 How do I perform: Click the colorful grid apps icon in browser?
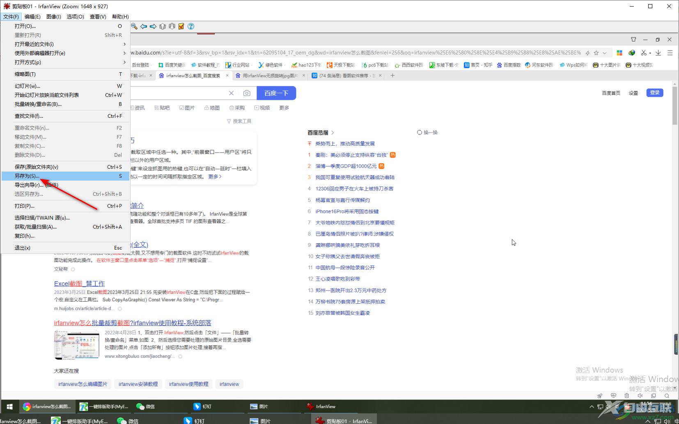[x=619, y=53]
